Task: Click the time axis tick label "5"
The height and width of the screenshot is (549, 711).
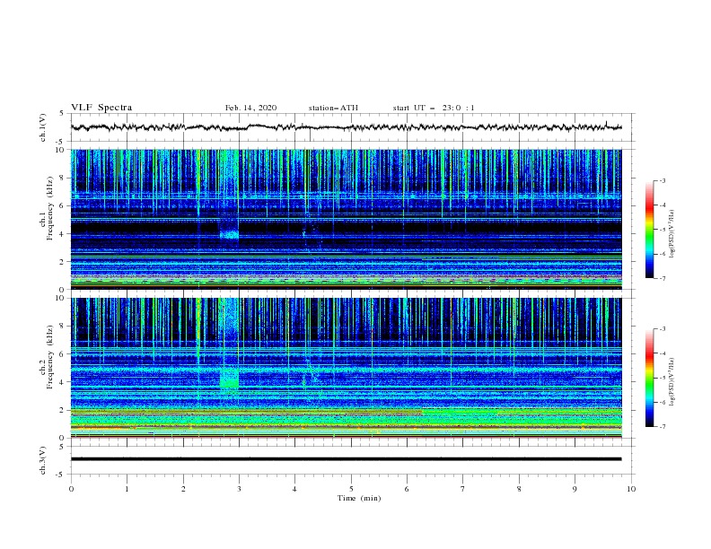Action: point(351,489)
